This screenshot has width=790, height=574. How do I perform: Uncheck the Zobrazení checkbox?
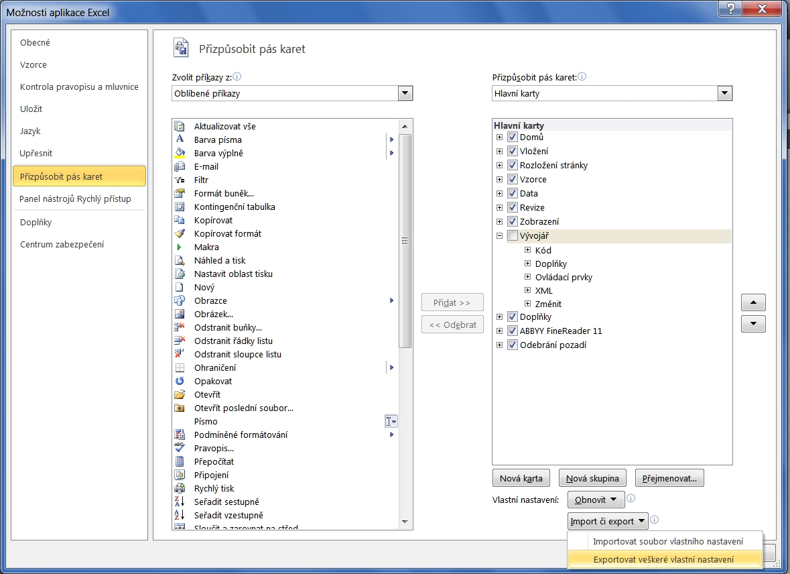[513, 221]
